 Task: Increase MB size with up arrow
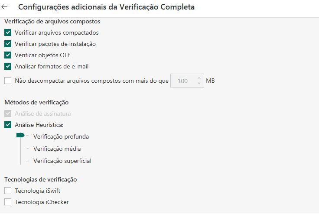click(x=199, y=78)
